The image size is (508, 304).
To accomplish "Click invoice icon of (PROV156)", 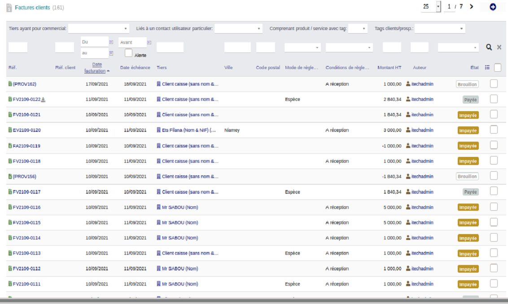I will 10,177.
